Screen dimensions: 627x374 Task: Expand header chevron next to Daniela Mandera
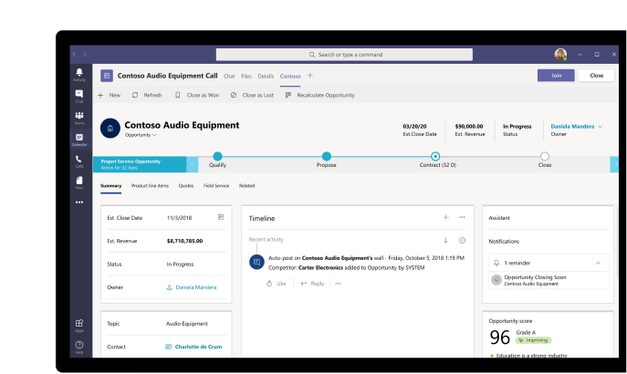(600, 126)
